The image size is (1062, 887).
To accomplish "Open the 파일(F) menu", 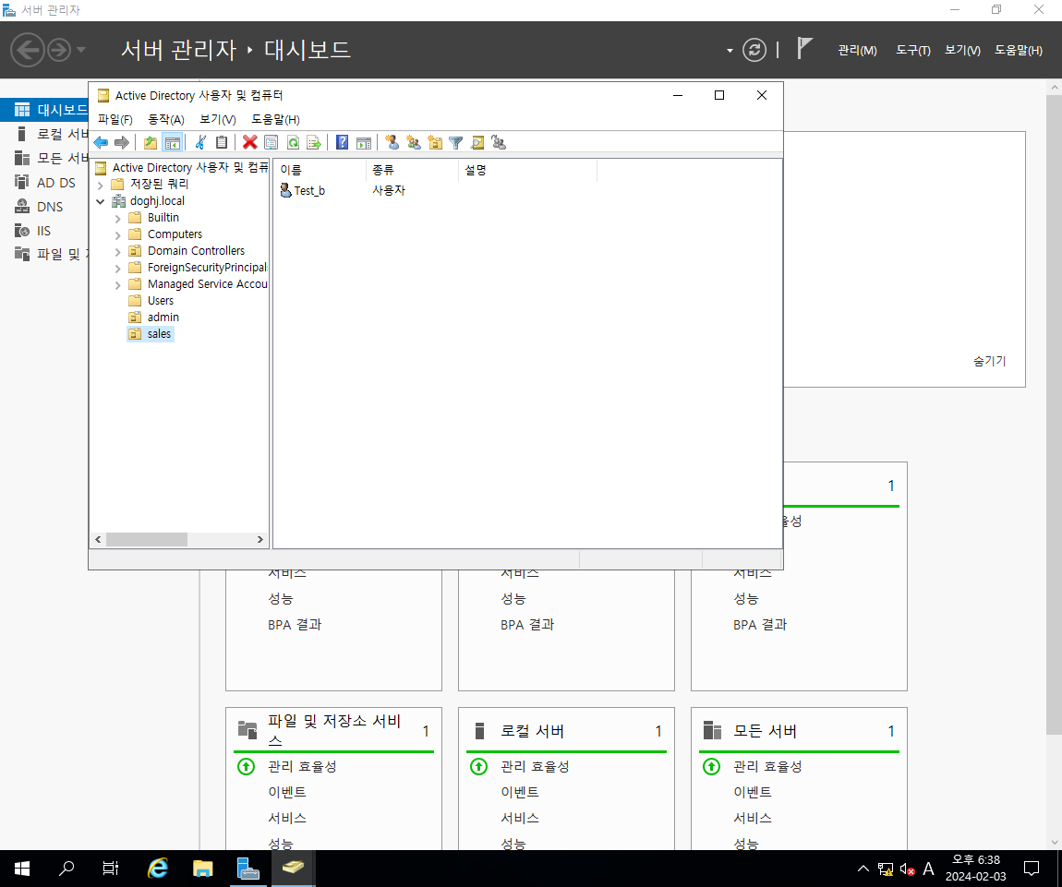I will (x=115, y=119).
